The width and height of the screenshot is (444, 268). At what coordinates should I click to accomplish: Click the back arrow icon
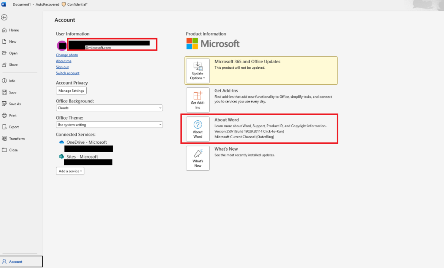pyautogui.click(x=4, y=17)
